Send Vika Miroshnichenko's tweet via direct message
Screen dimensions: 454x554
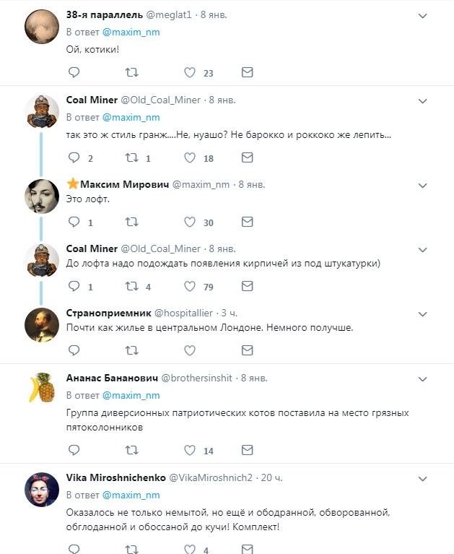(x=247, y=550)
